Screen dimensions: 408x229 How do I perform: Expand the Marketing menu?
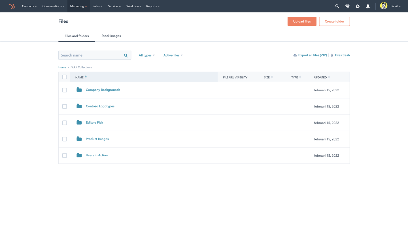(78, 6)
